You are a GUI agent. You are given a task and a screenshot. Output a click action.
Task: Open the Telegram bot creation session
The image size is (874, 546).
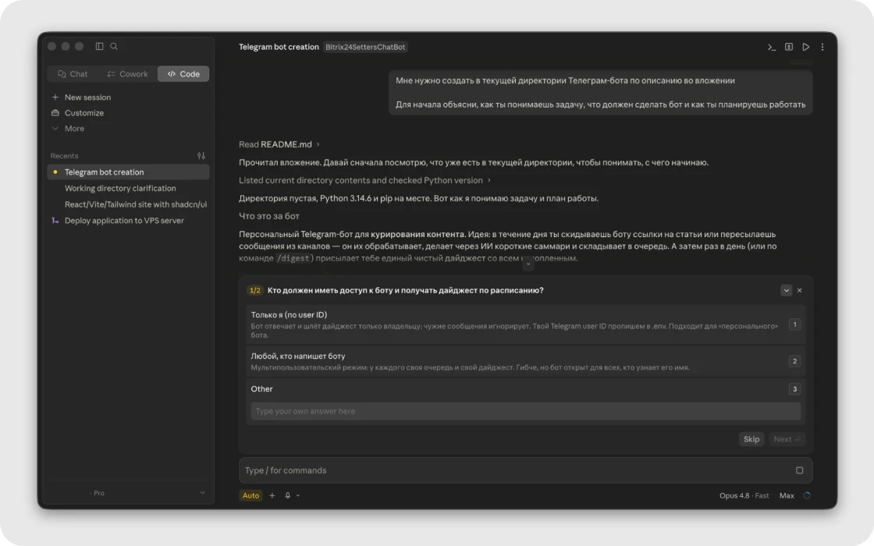tap(128, 172)
